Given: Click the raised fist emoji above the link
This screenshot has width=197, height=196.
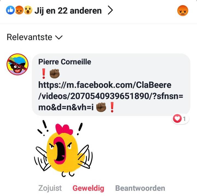Looking at the screenshot, I should (x=54, y=73).
